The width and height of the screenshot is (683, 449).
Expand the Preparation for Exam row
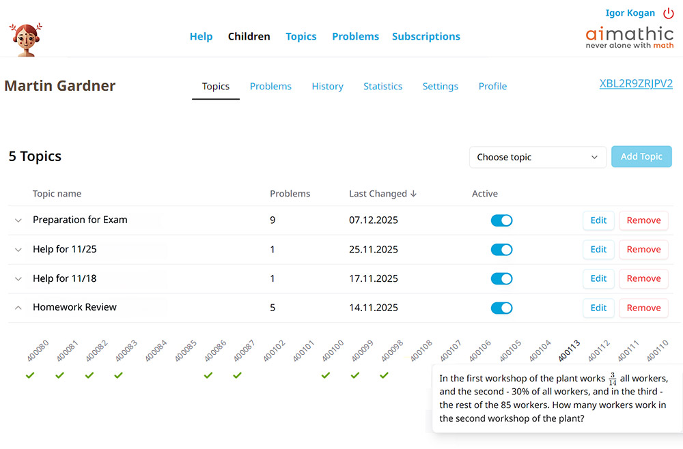(18, 220)
